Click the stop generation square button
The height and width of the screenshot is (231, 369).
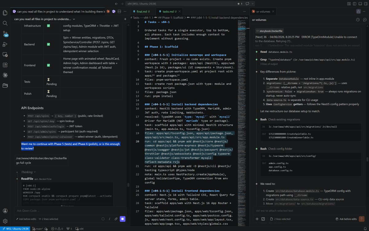pyautogui.click(x=122, y=219)
